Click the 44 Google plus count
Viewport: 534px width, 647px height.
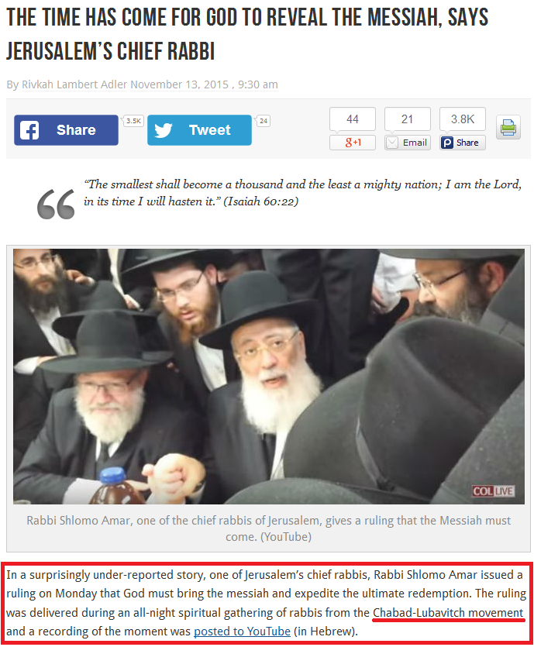(x=353, y=119)
